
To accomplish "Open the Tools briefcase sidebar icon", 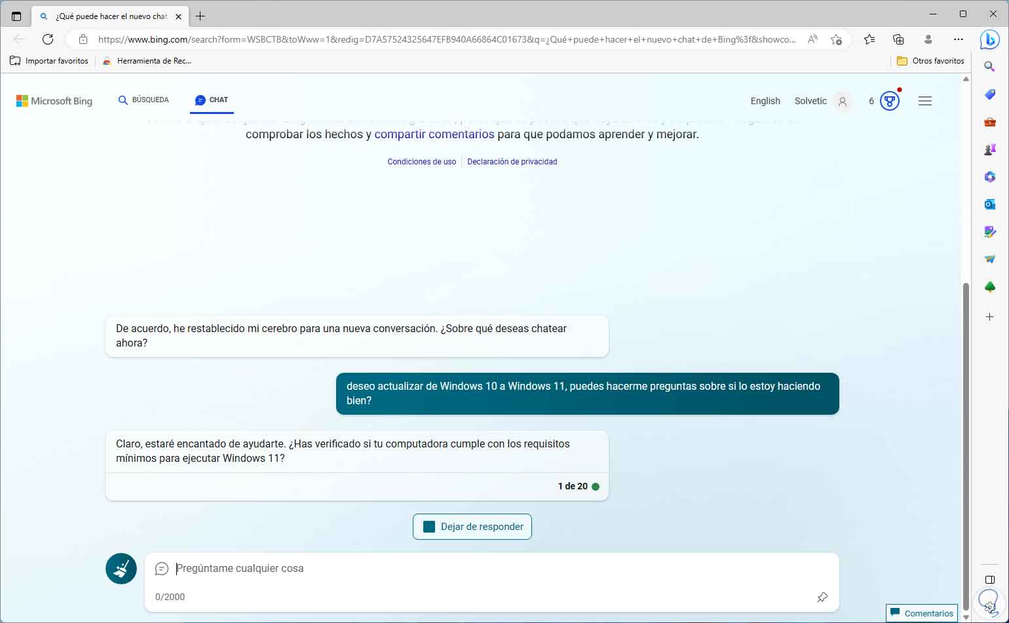I will point(990,122).
